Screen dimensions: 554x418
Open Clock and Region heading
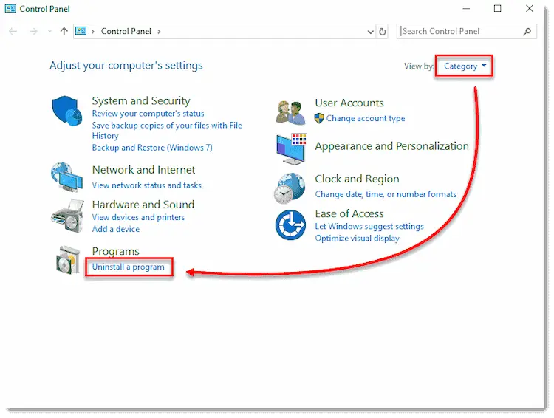pos(357,179)
